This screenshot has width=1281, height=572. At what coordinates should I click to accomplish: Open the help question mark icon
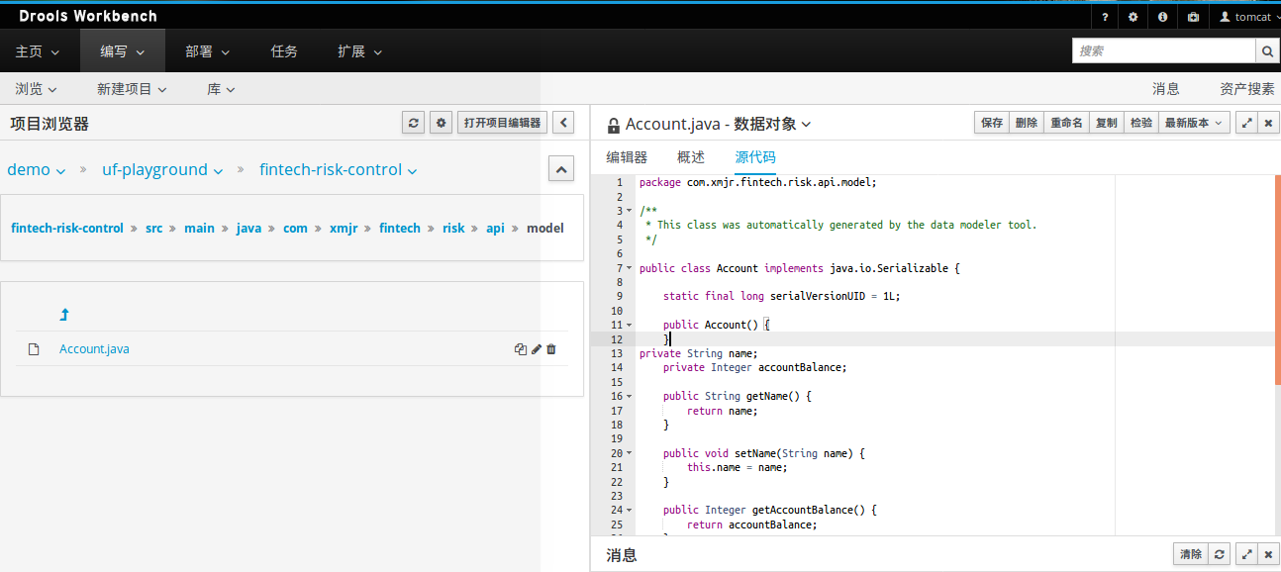(x=1105, y=17)
